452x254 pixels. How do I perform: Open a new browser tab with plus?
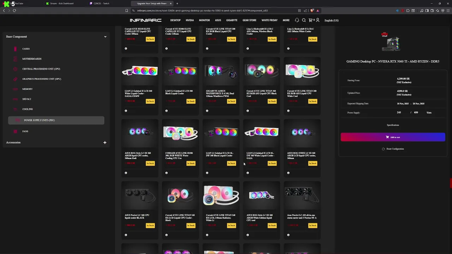coord(177,4)
